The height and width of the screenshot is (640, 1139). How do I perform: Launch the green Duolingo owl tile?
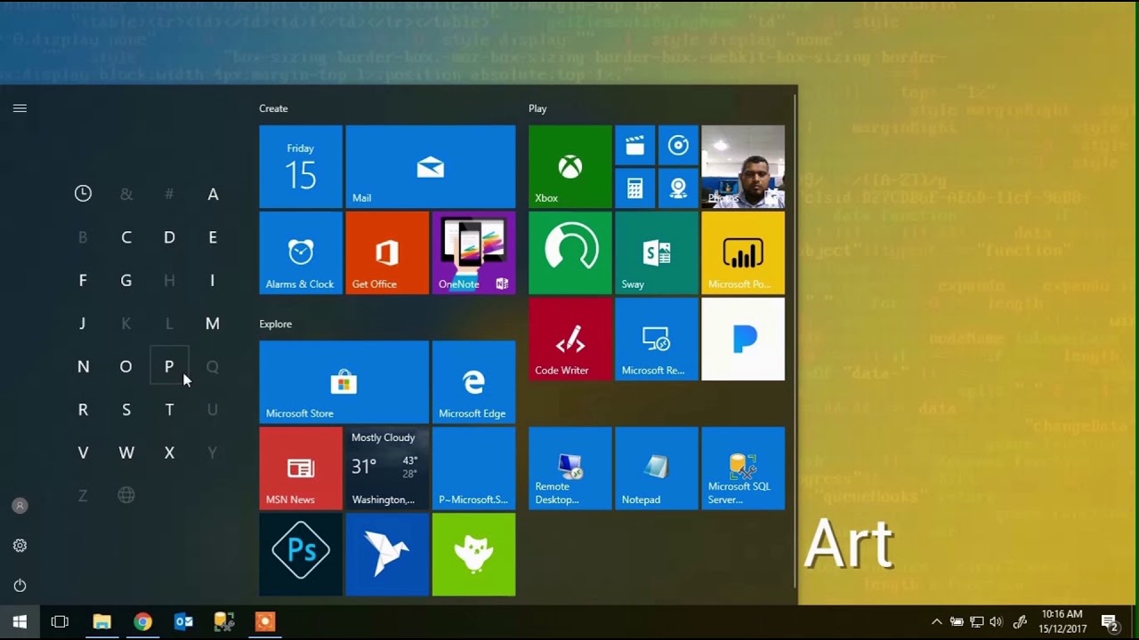pyautogui.click(x=473, y=554)
